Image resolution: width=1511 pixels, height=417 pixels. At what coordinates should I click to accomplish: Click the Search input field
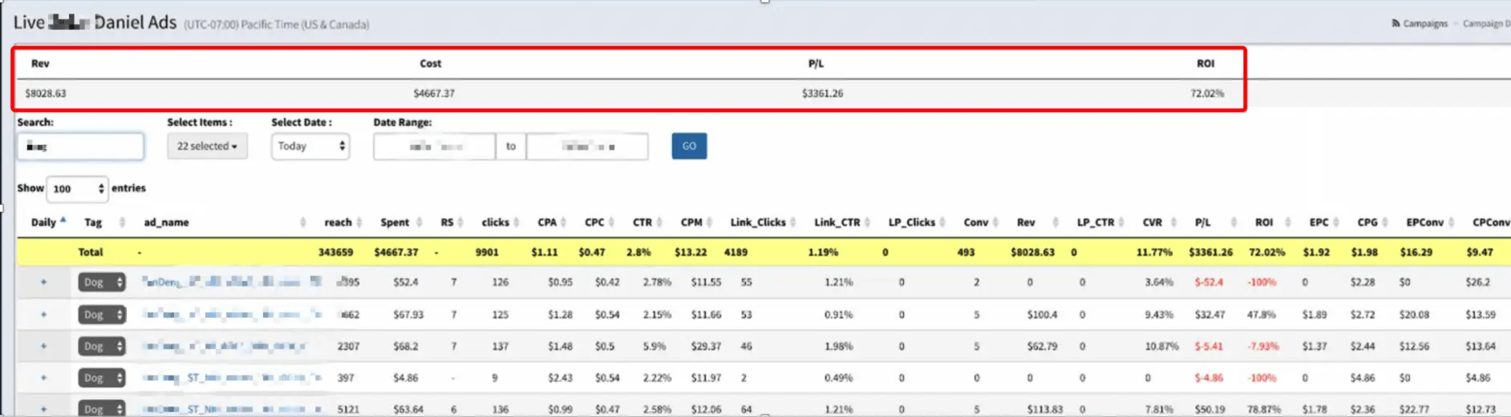[81, 146]
